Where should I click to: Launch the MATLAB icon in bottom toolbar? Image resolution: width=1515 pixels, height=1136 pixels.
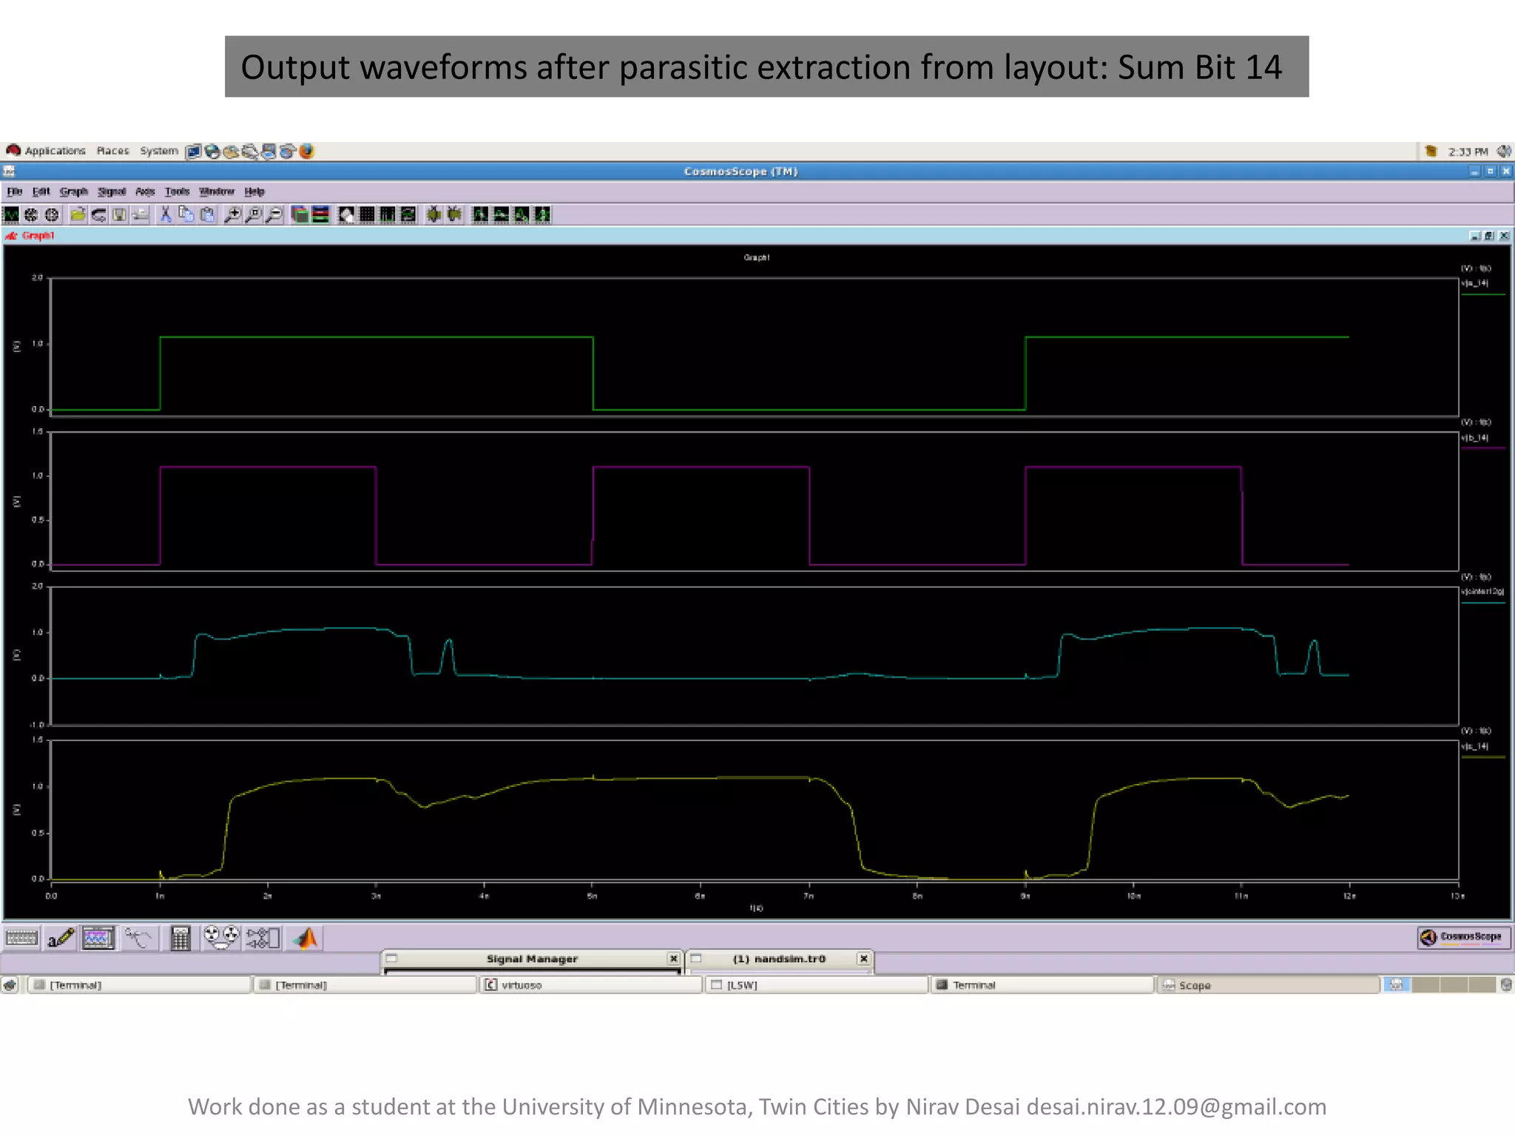(306, 938)
